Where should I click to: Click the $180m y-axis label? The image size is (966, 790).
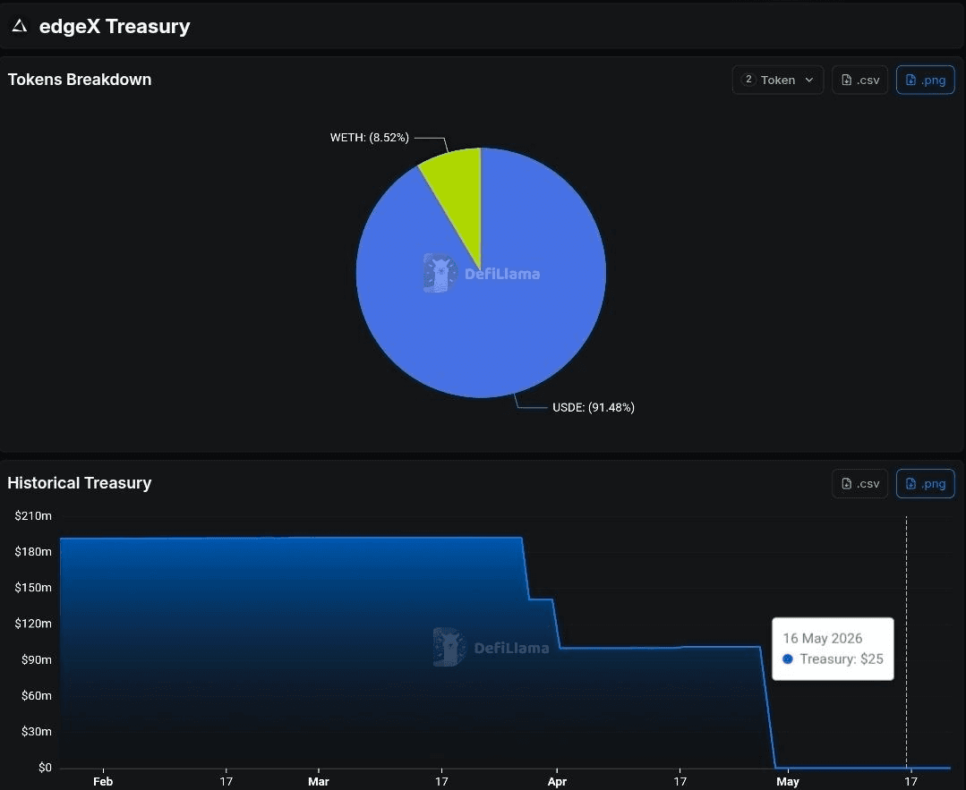pos(33,552)
